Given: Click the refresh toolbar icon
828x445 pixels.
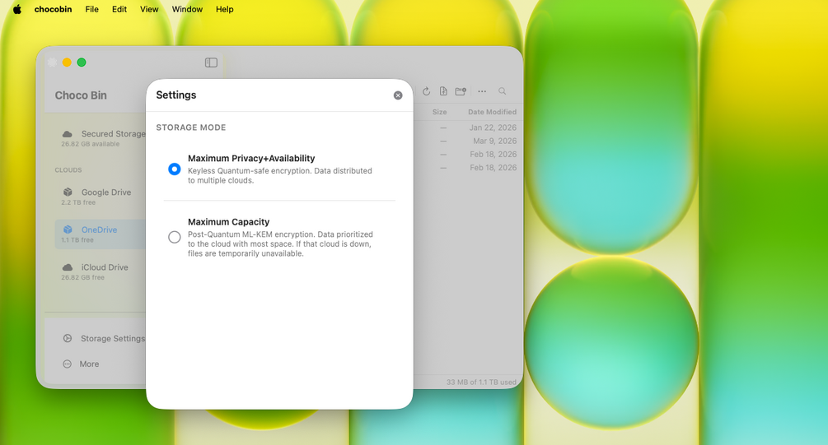Looking at the screenshot, I should (x=426, y=91).
